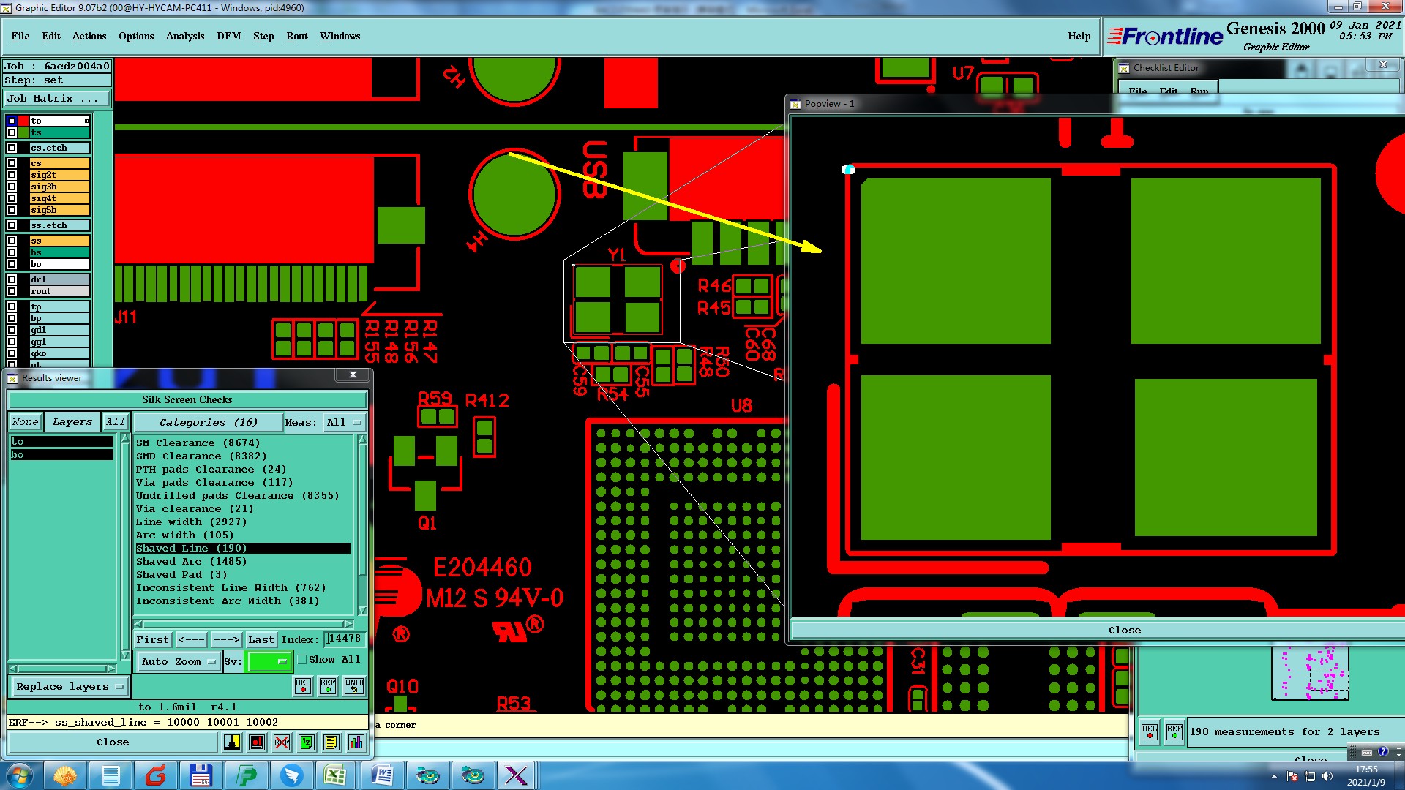Open the first Genesis disc taskbar icon

point(428,775)
